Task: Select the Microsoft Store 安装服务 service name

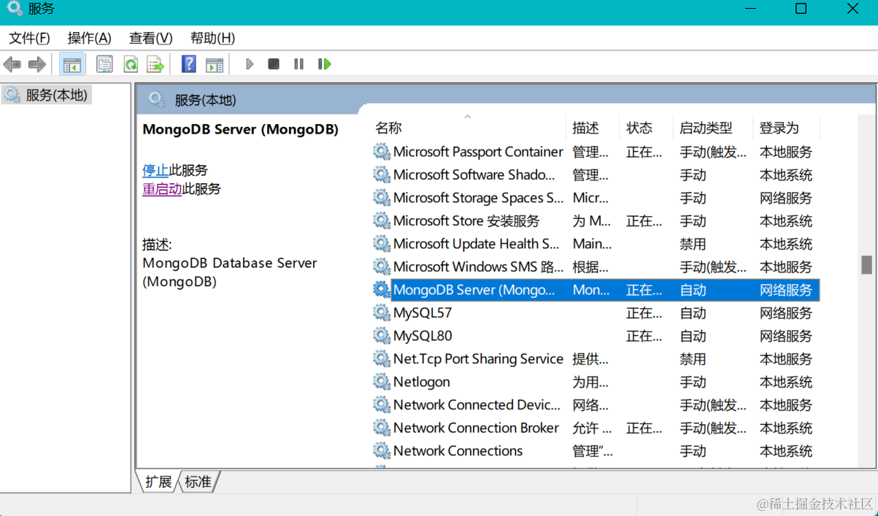Action: pos(466,220)
